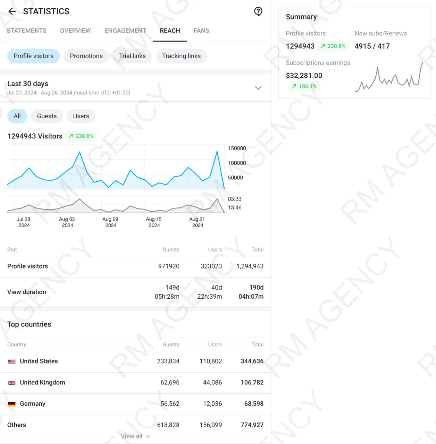
Task: Select the Profile visitors chip
Action: tap(34, 56)
